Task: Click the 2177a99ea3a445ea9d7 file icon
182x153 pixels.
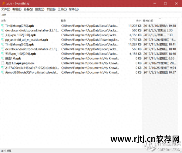Action: click(2, 68)
